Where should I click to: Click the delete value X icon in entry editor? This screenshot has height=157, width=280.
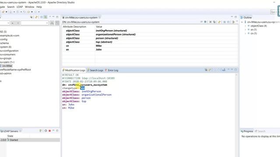tap(210, 22)
